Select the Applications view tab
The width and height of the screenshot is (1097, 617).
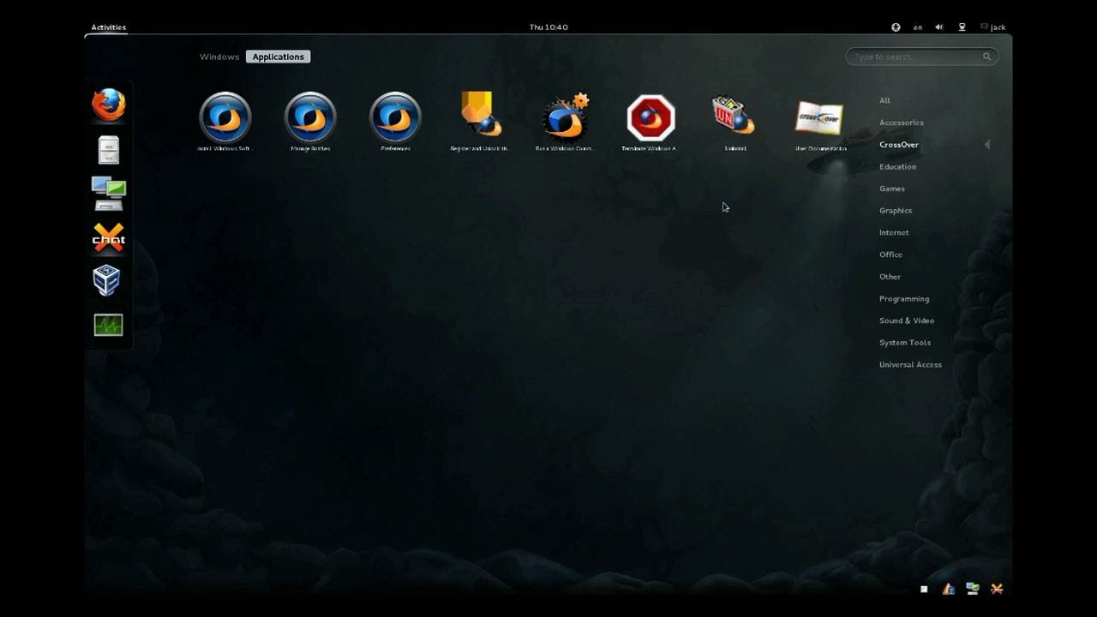click(x=279, y=57)
